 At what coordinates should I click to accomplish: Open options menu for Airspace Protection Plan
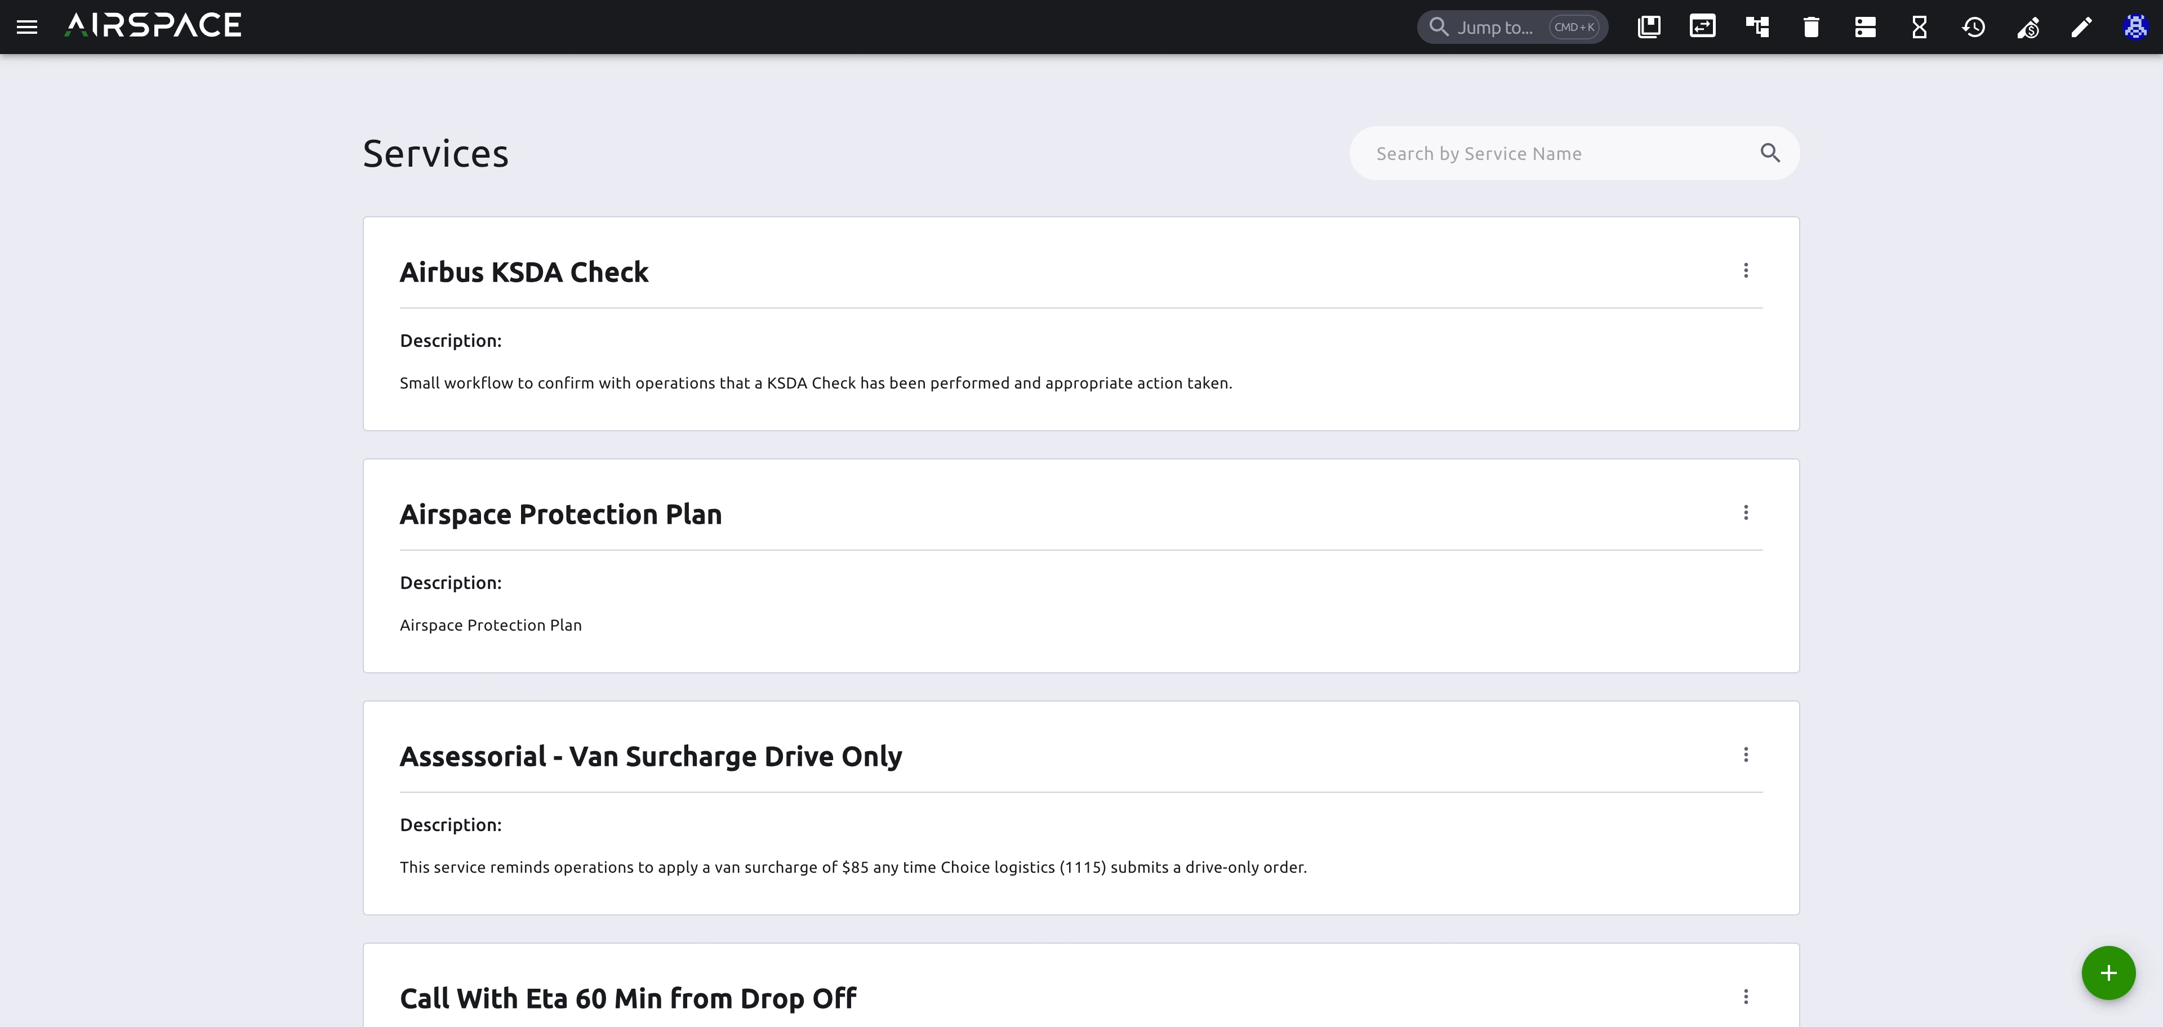1746,513
